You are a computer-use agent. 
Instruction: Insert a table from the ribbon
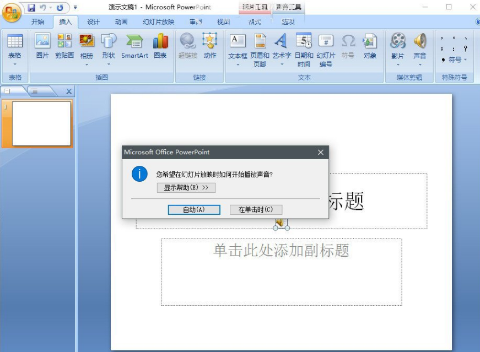pos(15,46)
